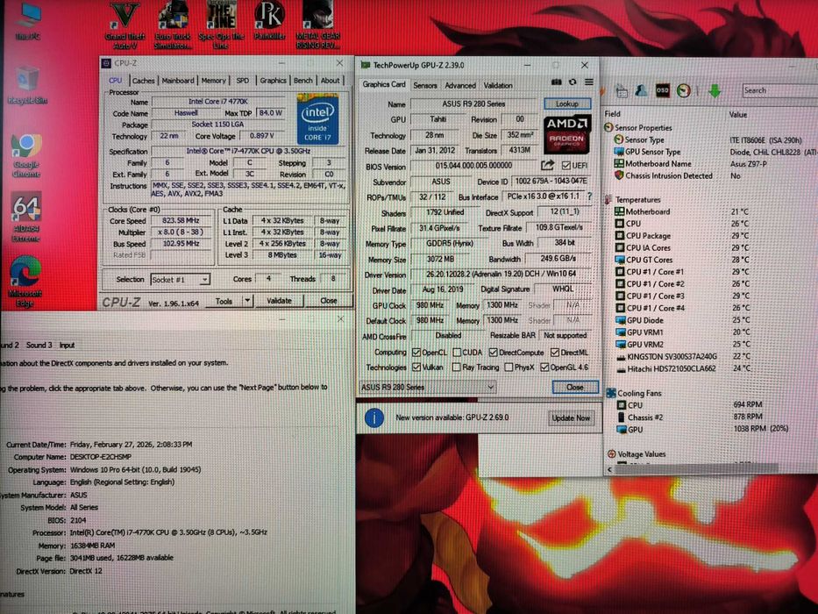Collapse Temperatures group in AIDA64
The height and width of the screenshot is (614, 818).
click(608, 199)
